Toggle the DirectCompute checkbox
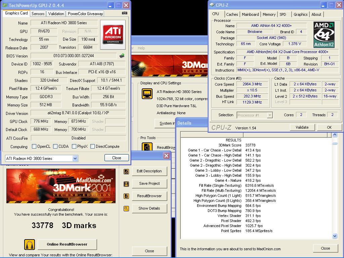 [x=93, y=146]
